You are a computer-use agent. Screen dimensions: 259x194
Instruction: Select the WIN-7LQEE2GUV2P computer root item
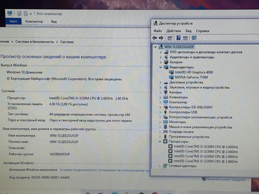click(179, 47)
